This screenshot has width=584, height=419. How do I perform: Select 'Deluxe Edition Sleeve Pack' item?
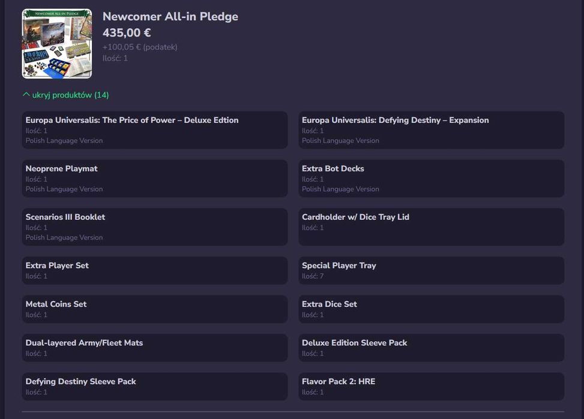[x=432, y=348]
